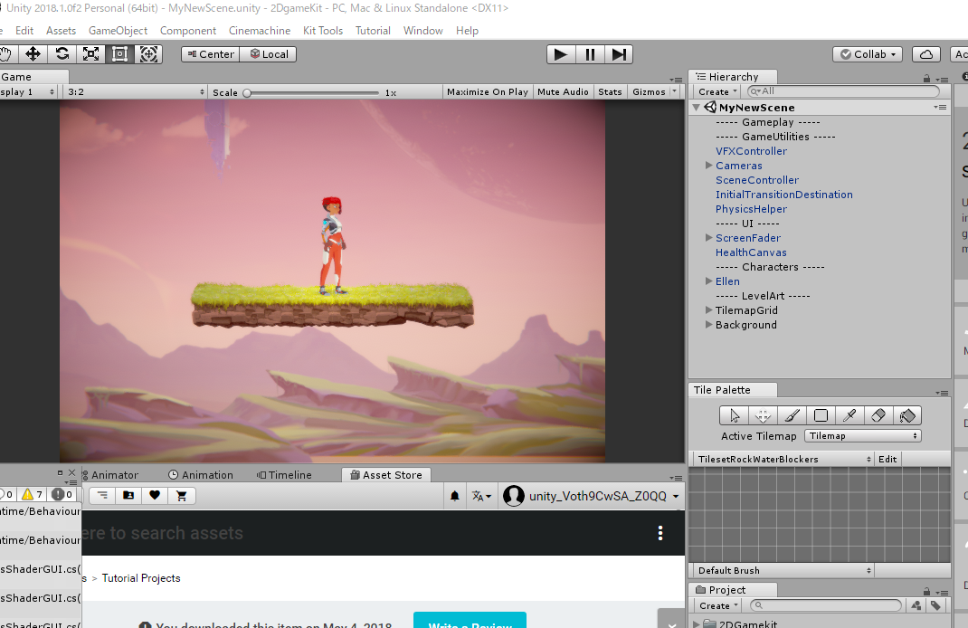Pick the tile Eraser tool

(878, 415)
